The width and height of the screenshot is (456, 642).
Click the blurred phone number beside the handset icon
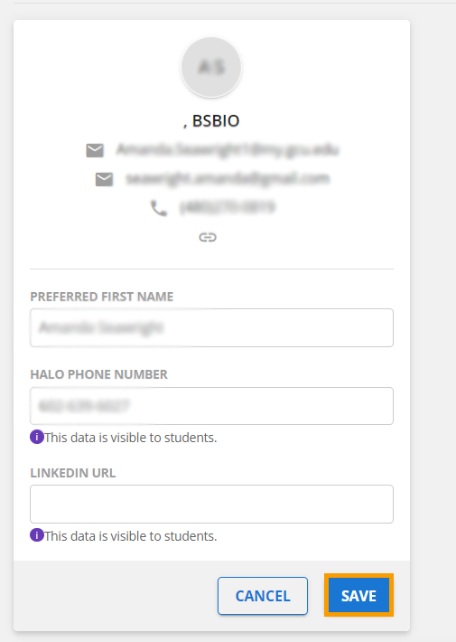click(x=228, y=208)
